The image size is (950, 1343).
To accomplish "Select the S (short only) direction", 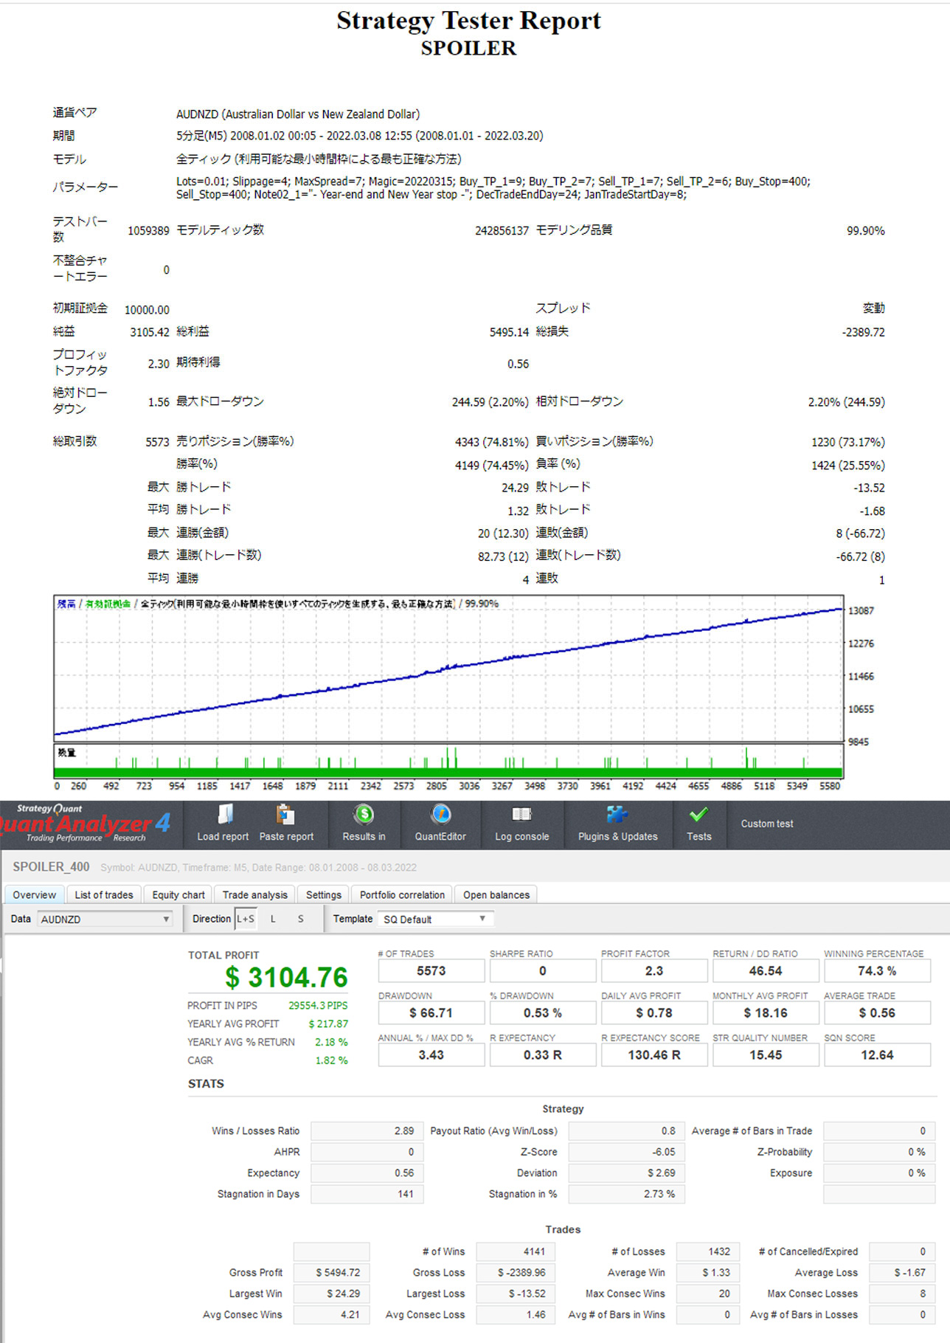I will coord(300,919).
